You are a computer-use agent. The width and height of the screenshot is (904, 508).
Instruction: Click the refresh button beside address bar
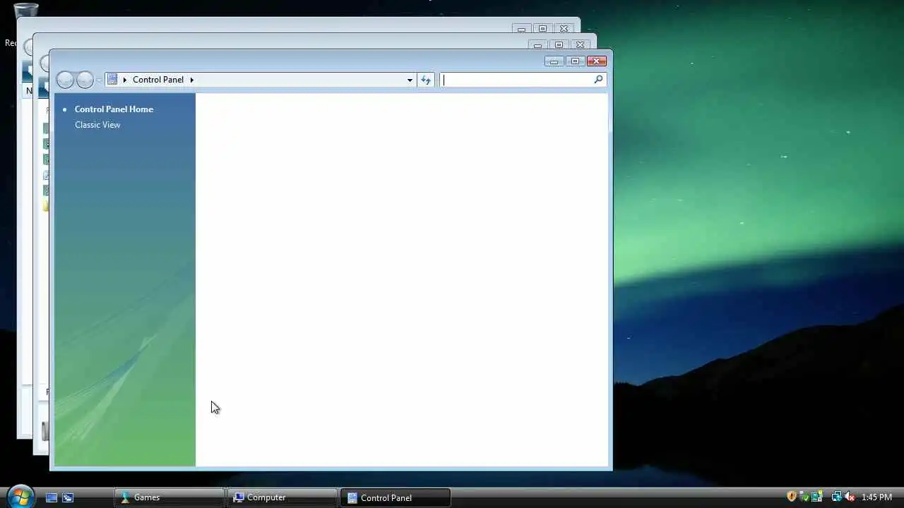(x=426, y=80)
